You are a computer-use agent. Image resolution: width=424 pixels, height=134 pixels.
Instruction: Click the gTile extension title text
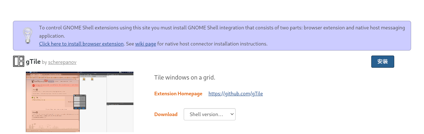click(x=33, y=62)
